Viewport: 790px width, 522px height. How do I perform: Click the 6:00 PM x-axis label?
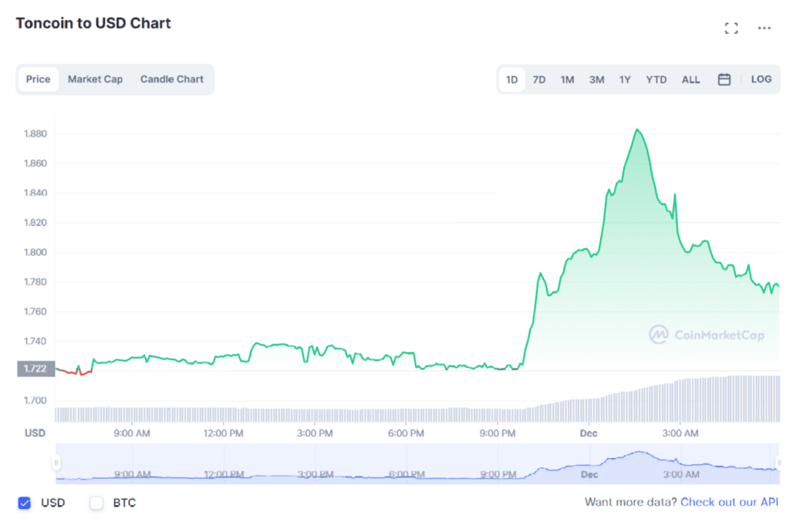(x=406, y=433)
